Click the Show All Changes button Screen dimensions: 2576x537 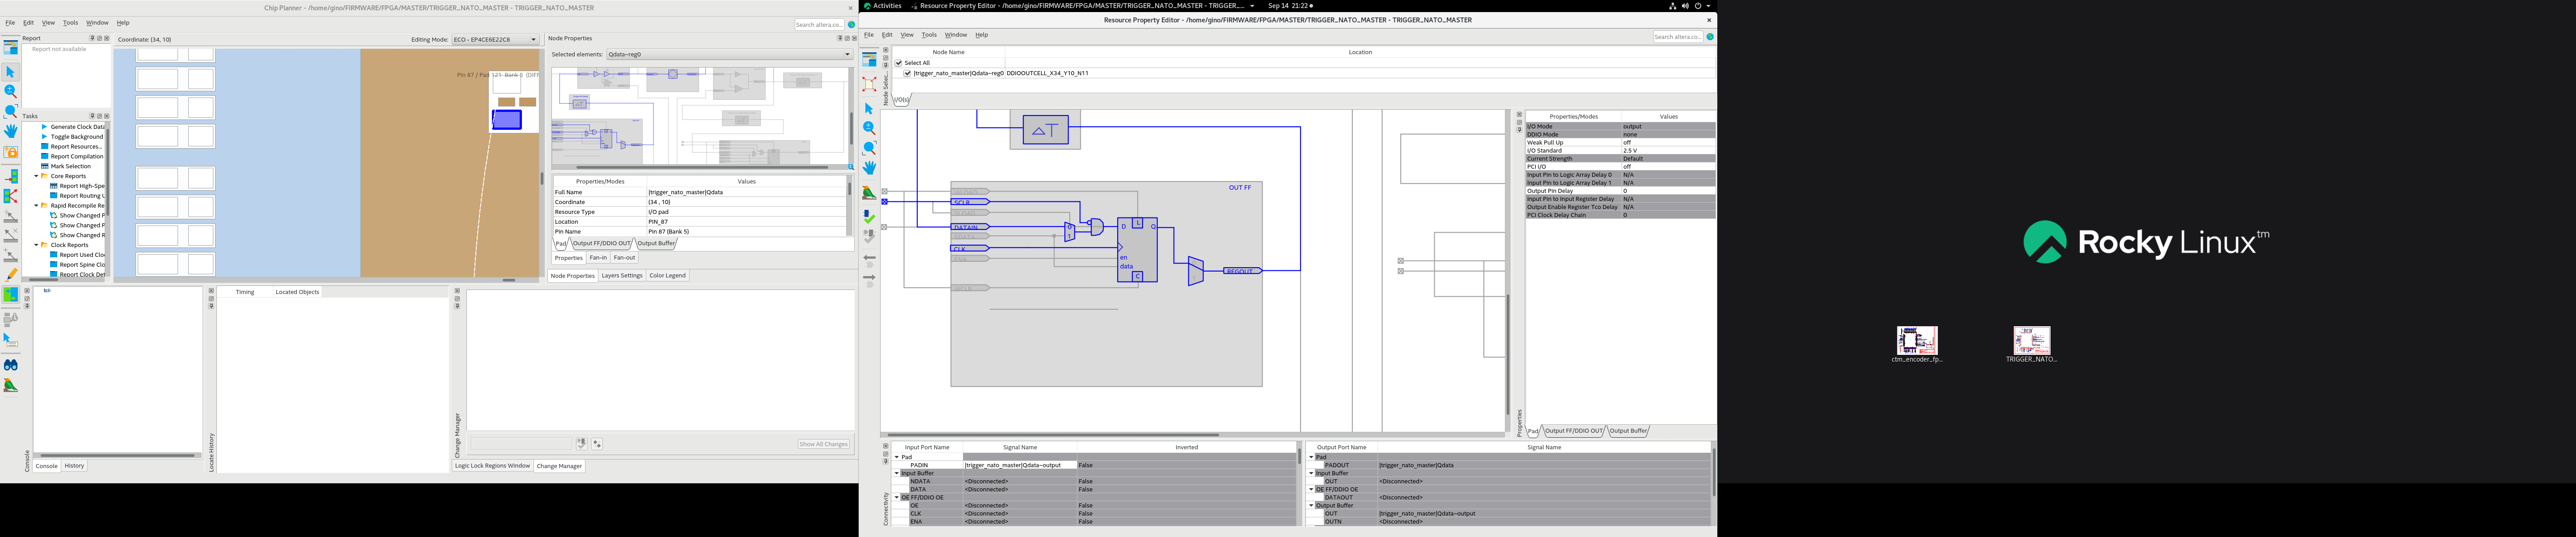point(823,444)
